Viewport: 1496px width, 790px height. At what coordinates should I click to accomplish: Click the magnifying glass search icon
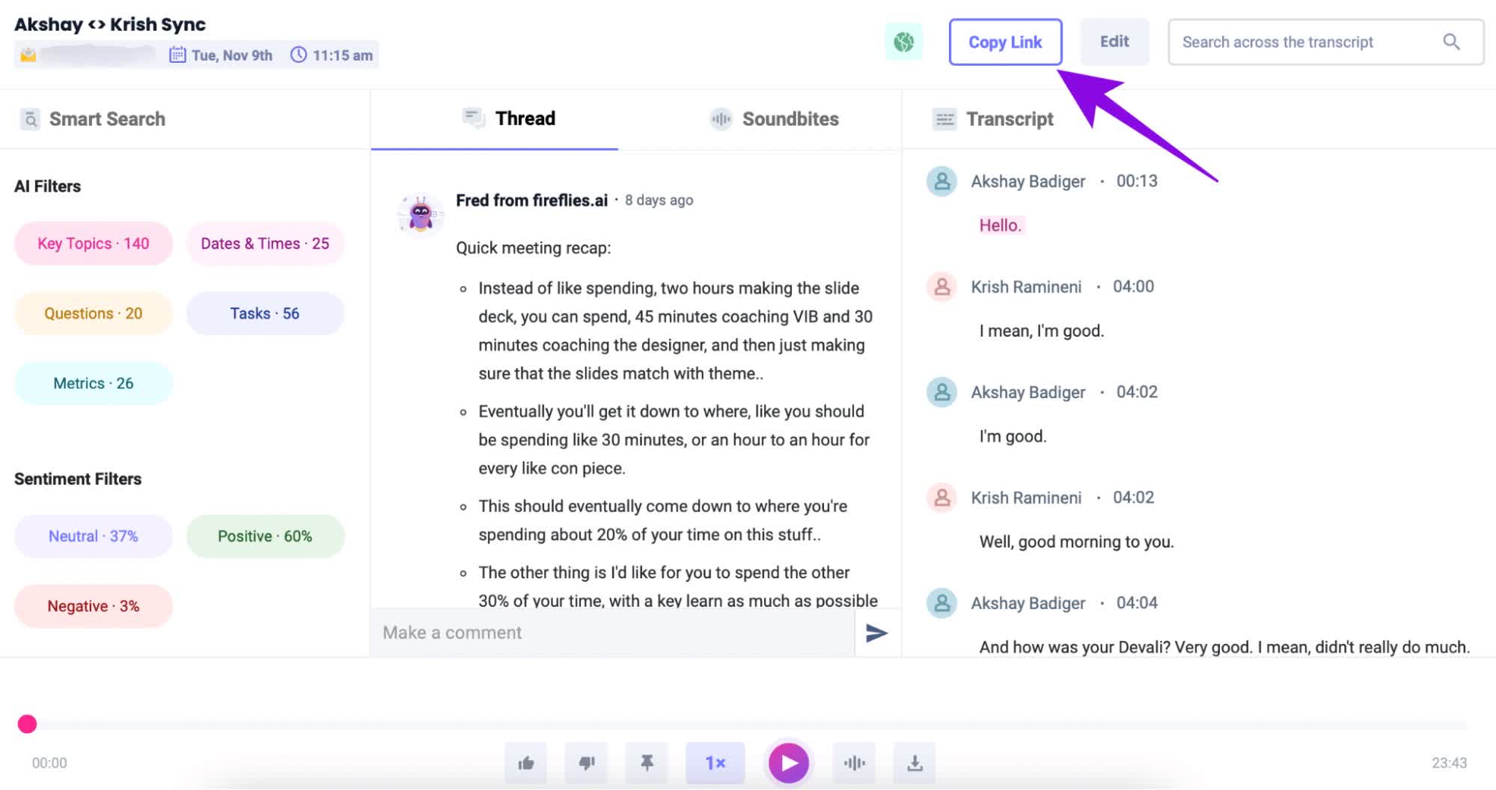coord(1451,42)
